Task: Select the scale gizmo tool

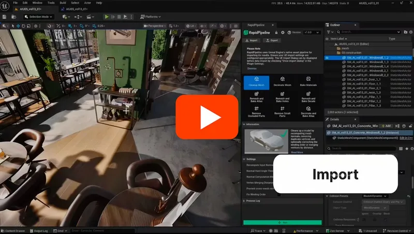Action: pyautogui.click(x=29, y=26)
